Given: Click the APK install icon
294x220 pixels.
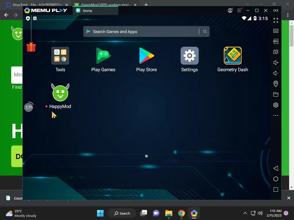Looking at the screenshot, I should point(276,41).
